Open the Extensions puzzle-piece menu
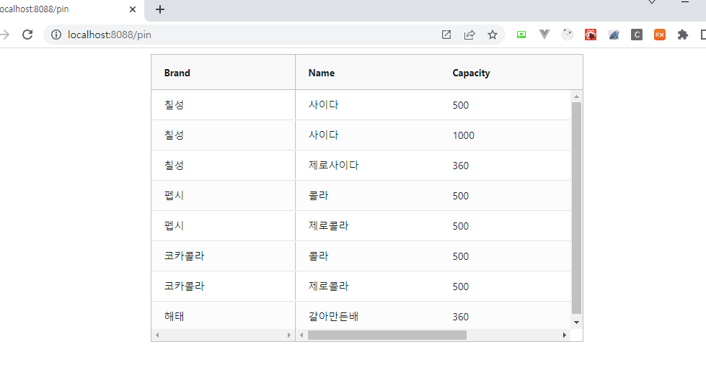This screenshot has width=706, height=388. 683,35
